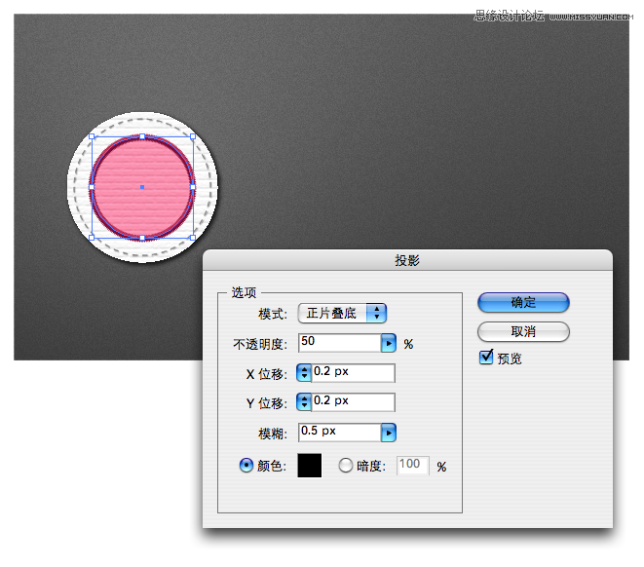The height and width of the screenshot is (567, 644).
Task: Open the 模式 blend mode dropdown
Action: tap(342, 314)
